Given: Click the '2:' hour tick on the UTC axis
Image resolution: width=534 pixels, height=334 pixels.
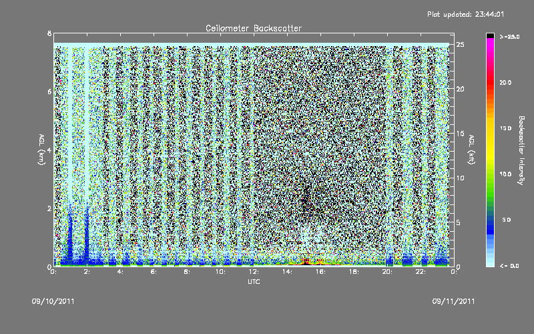Looking at the screenshot, I should tap(87, 272).
